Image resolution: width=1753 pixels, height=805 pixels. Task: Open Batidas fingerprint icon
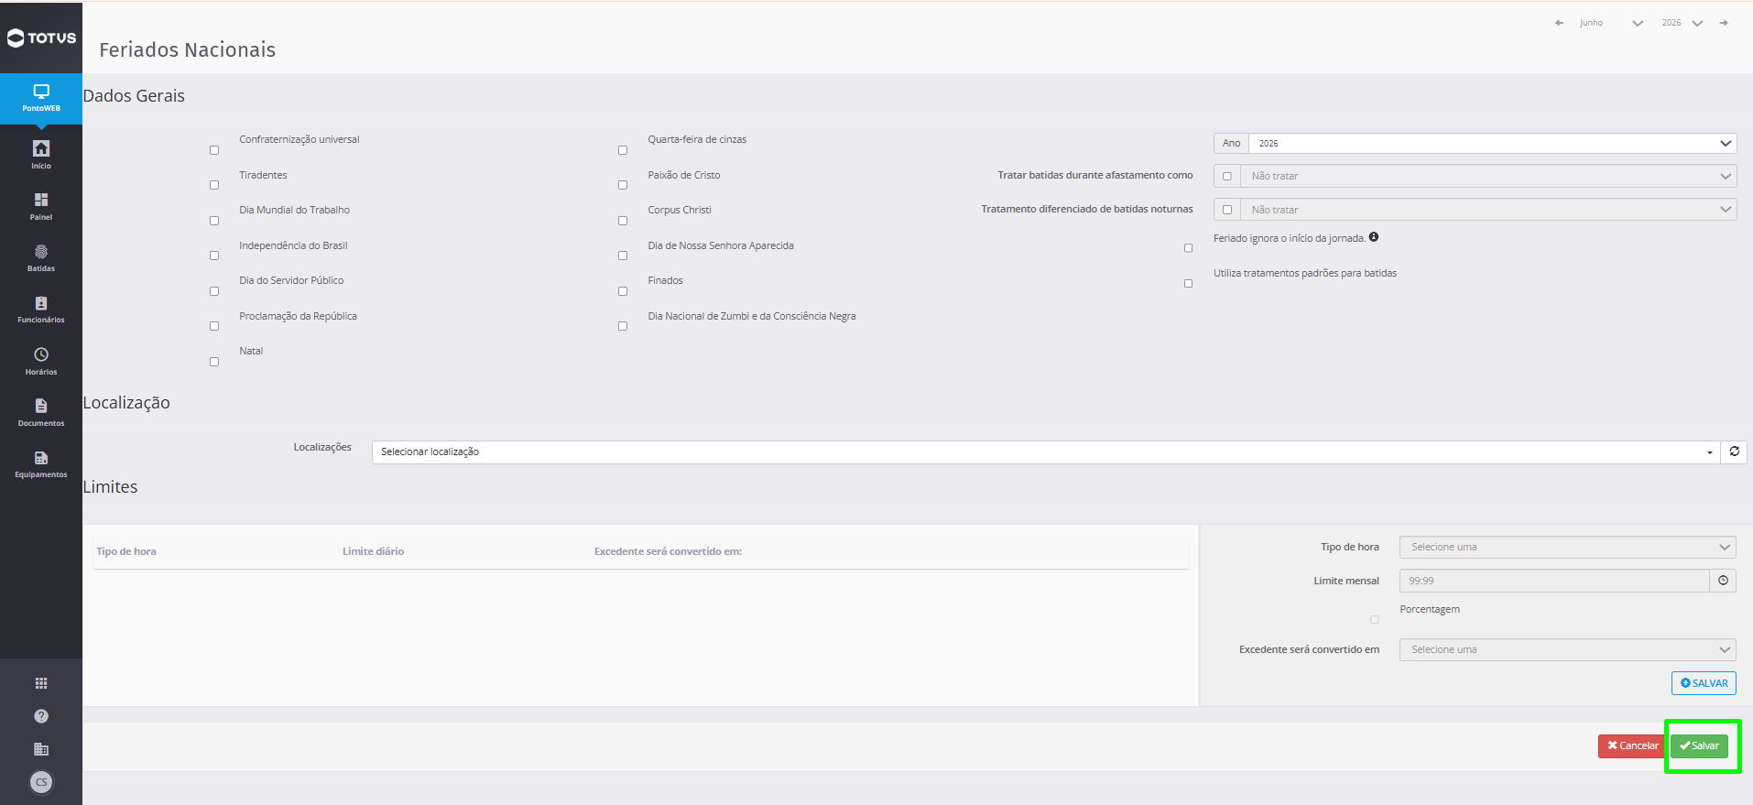pyautogui.click(x=41, y=257)
